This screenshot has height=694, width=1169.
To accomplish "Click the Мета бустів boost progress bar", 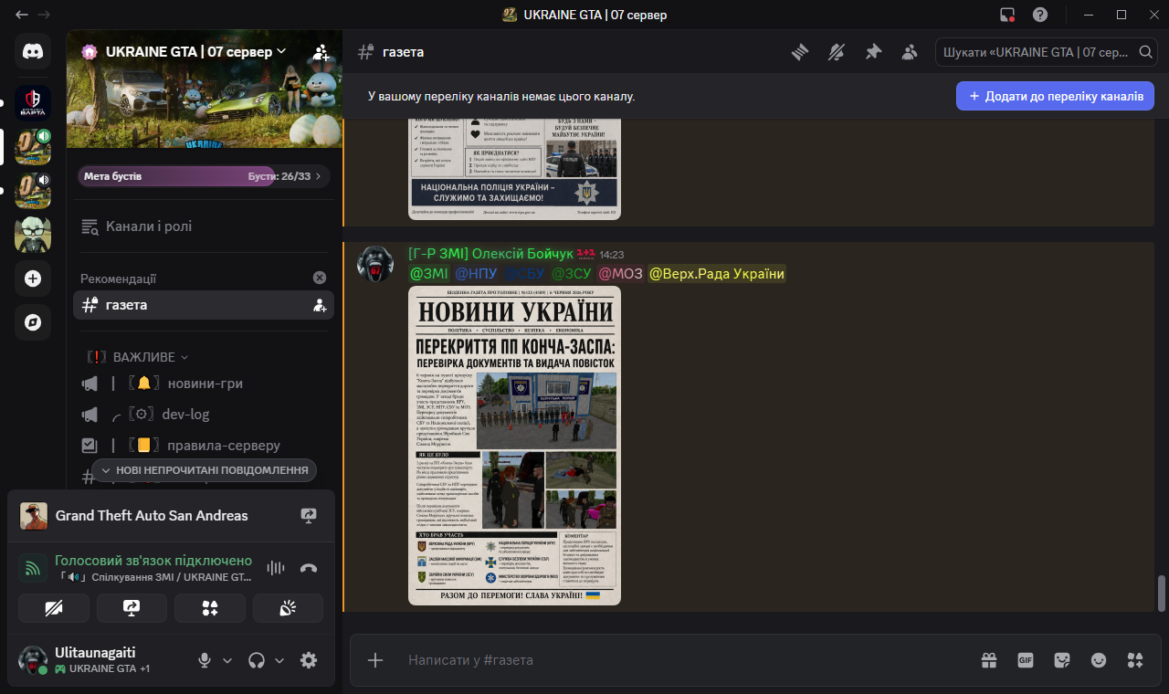I will click(x=203, y=176).
